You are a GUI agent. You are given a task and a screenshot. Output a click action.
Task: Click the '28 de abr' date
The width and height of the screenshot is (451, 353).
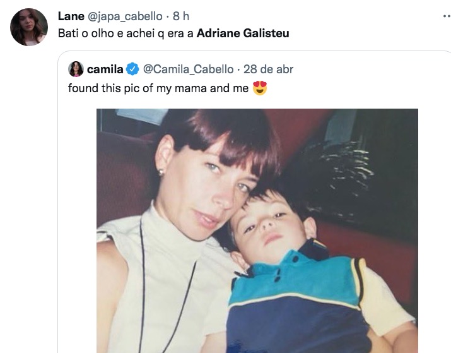pyautogui.click(x=268, y=69)
